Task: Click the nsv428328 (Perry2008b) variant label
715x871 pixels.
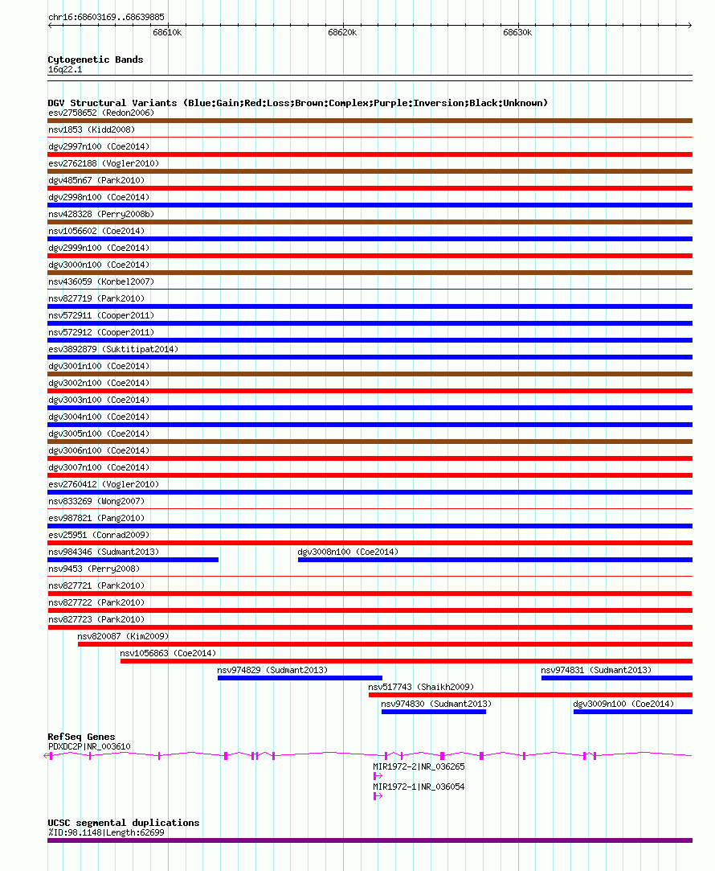Action: [101, 214]
